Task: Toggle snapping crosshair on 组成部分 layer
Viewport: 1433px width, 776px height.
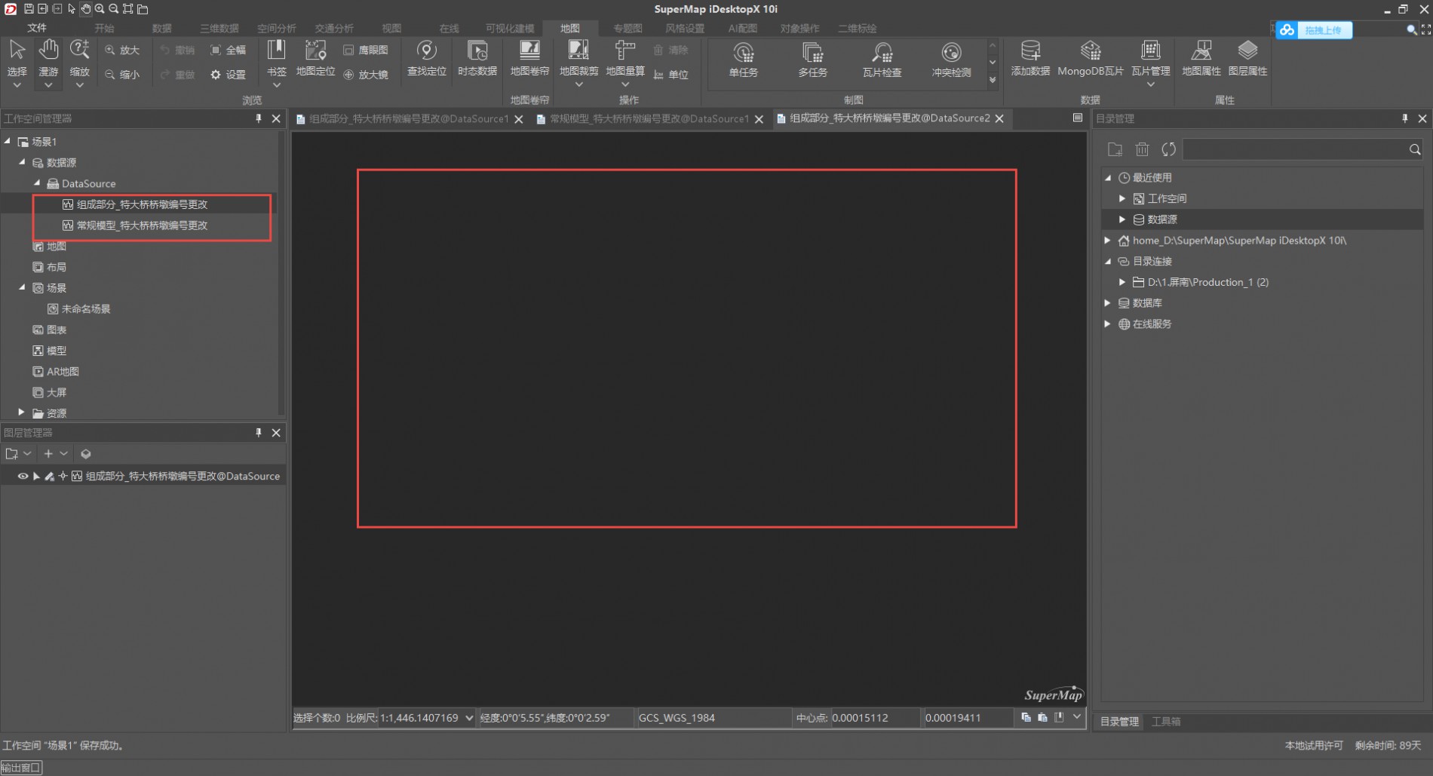Action: point(63,476)
